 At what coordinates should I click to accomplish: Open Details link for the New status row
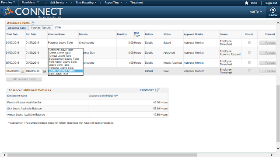pos(149,71)
